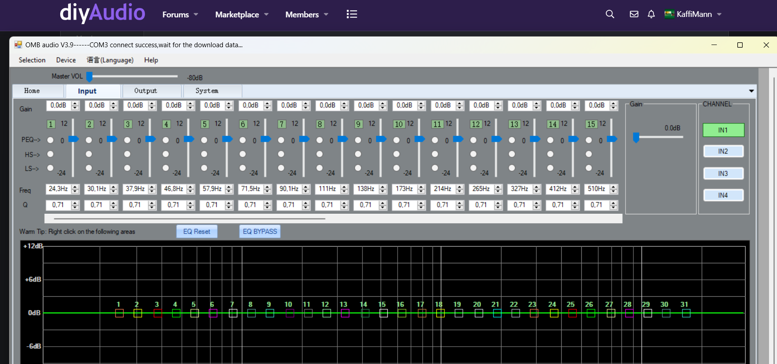
Task: Select LS filter type for band 12
Action: pyautogui.click(x=473, y=168)
